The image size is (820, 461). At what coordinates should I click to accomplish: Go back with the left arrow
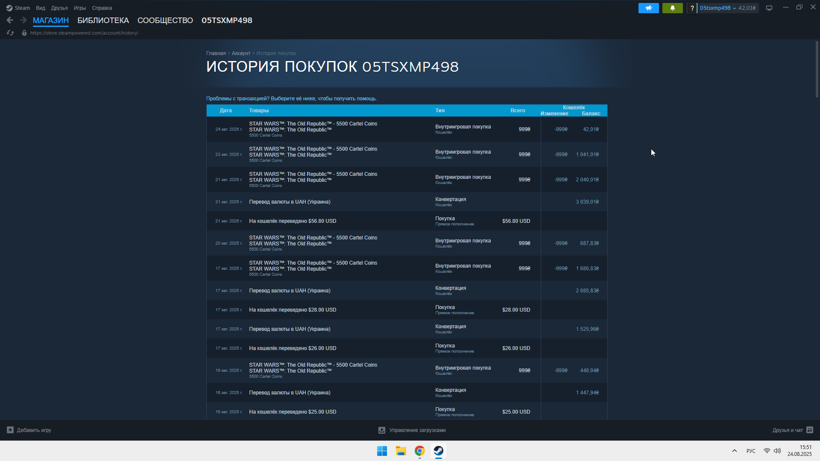click(x=10, y=20)
